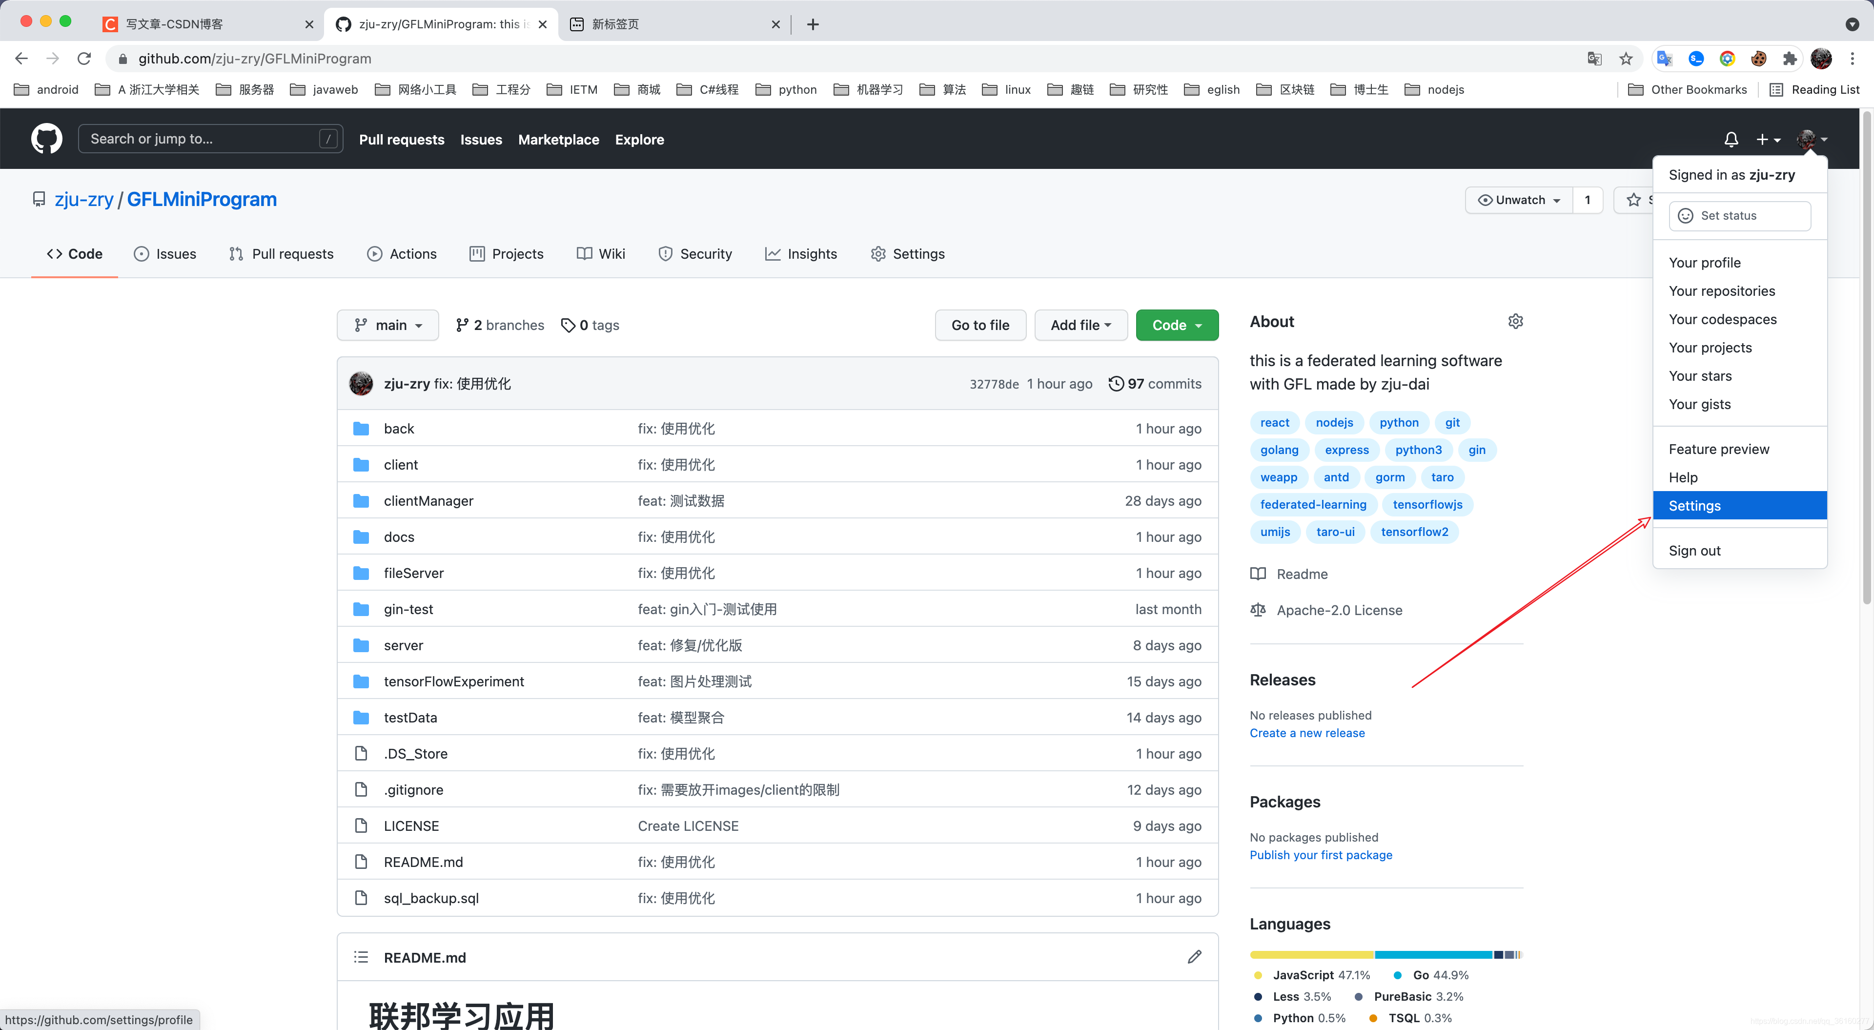Open the tensorFlowExperiment folder
Viewport: 1874px width, 1030px height.
[x=454, y=681]
